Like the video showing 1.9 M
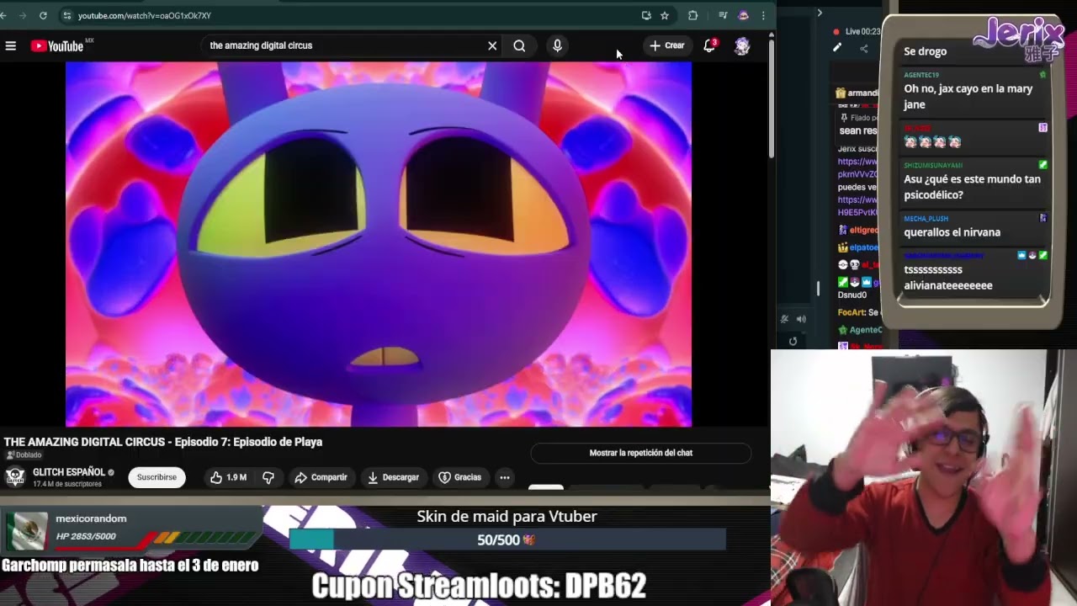 [228, 477]
